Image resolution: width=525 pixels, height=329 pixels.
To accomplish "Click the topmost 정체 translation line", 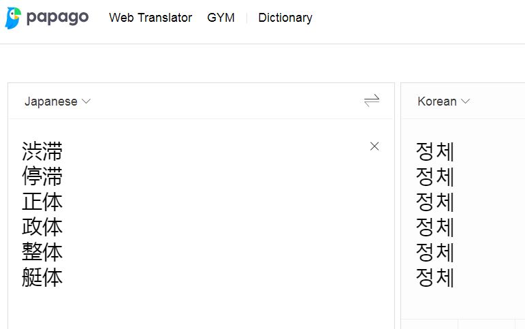I will pyautogui.click(x=434, y=151).
